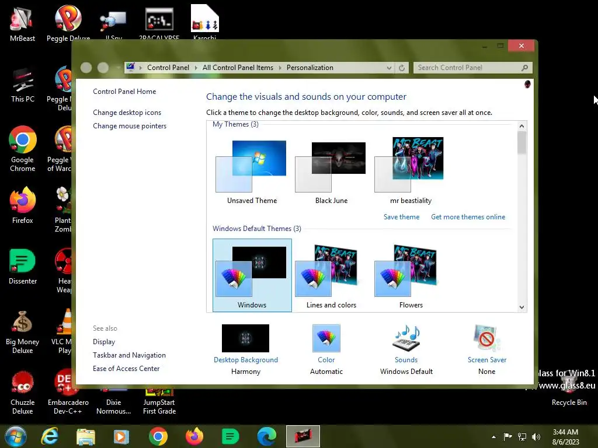Open Control Panel Home link

(x=124, y=92)
